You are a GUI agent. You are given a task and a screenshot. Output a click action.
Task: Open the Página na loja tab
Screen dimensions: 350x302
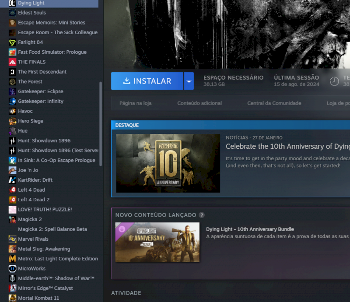(135, 103)
